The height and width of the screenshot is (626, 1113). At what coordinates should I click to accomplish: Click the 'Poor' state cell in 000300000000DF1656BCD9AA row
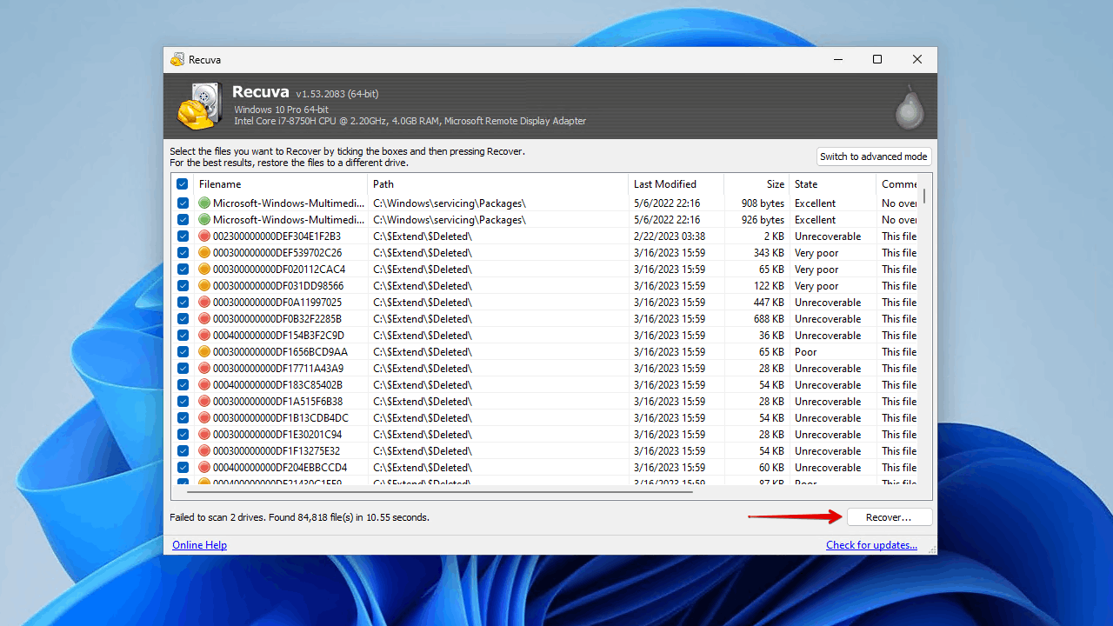coord(806,352)
